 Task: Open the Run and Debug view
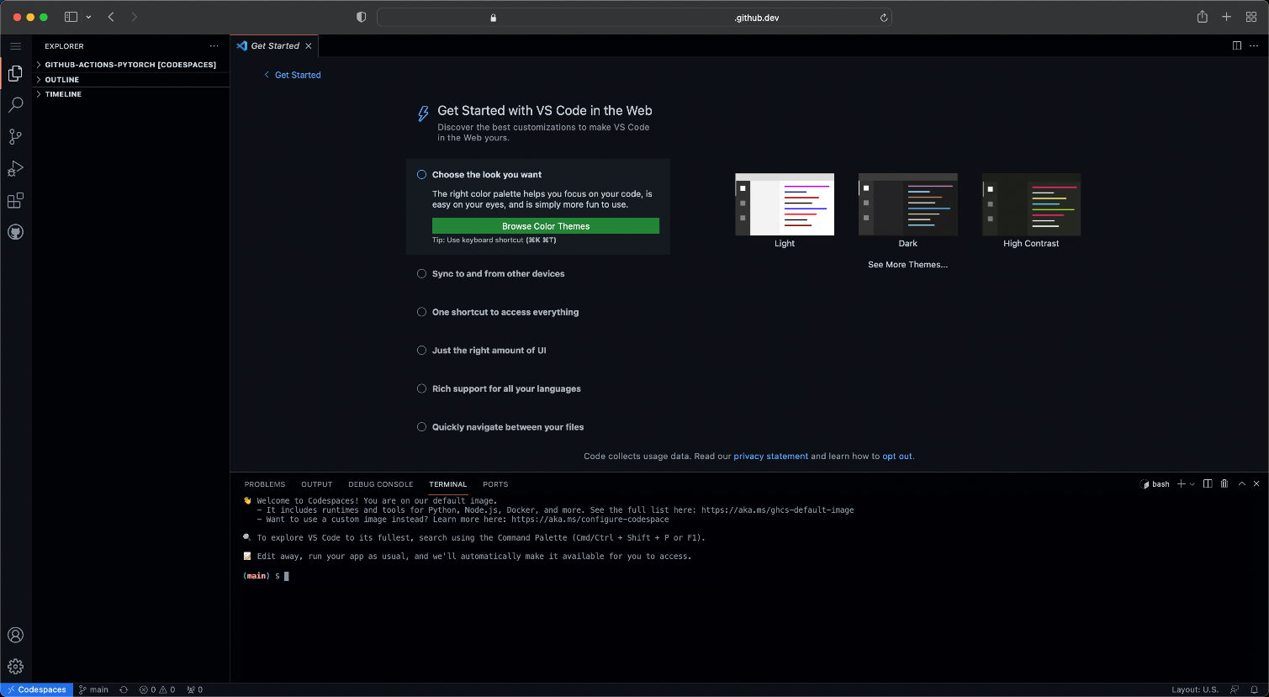tap(15, 168)
